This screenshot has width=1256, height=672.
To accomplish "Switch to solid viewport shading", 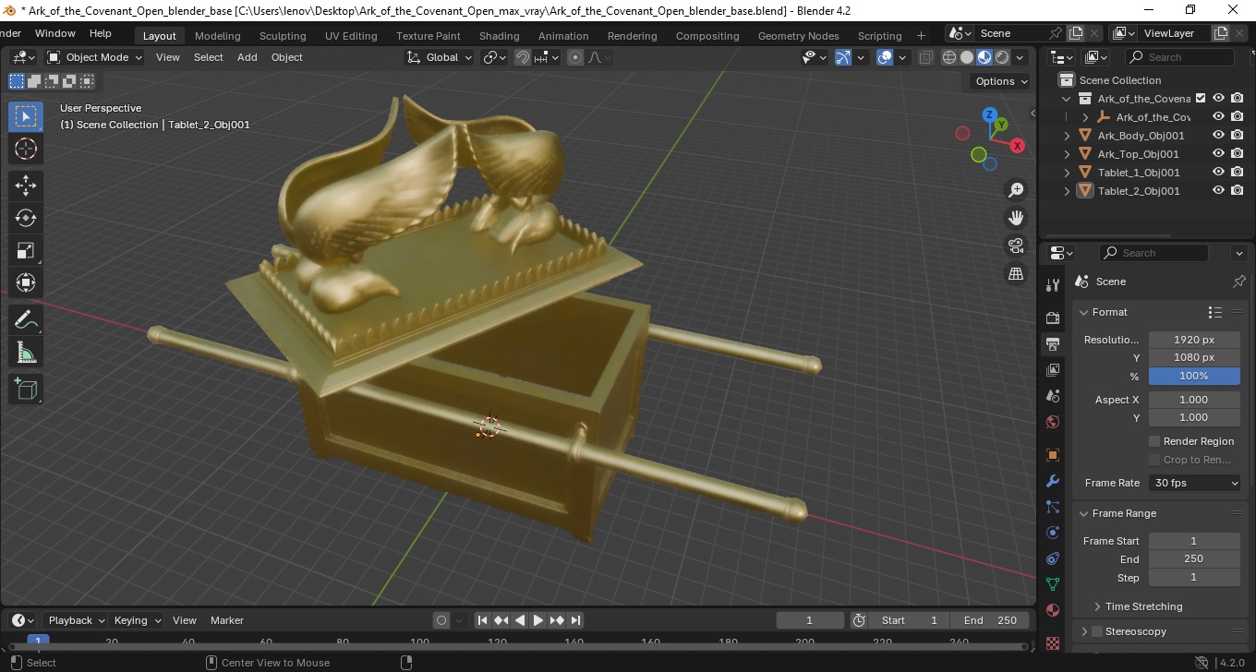I will pyautogui.click(x=967, y=57).
